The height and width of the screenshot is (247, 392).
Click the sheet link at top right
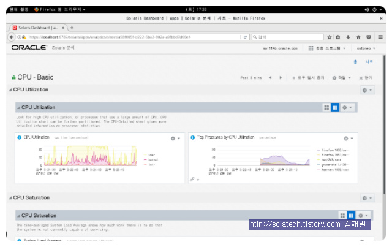tap(369, 62)
